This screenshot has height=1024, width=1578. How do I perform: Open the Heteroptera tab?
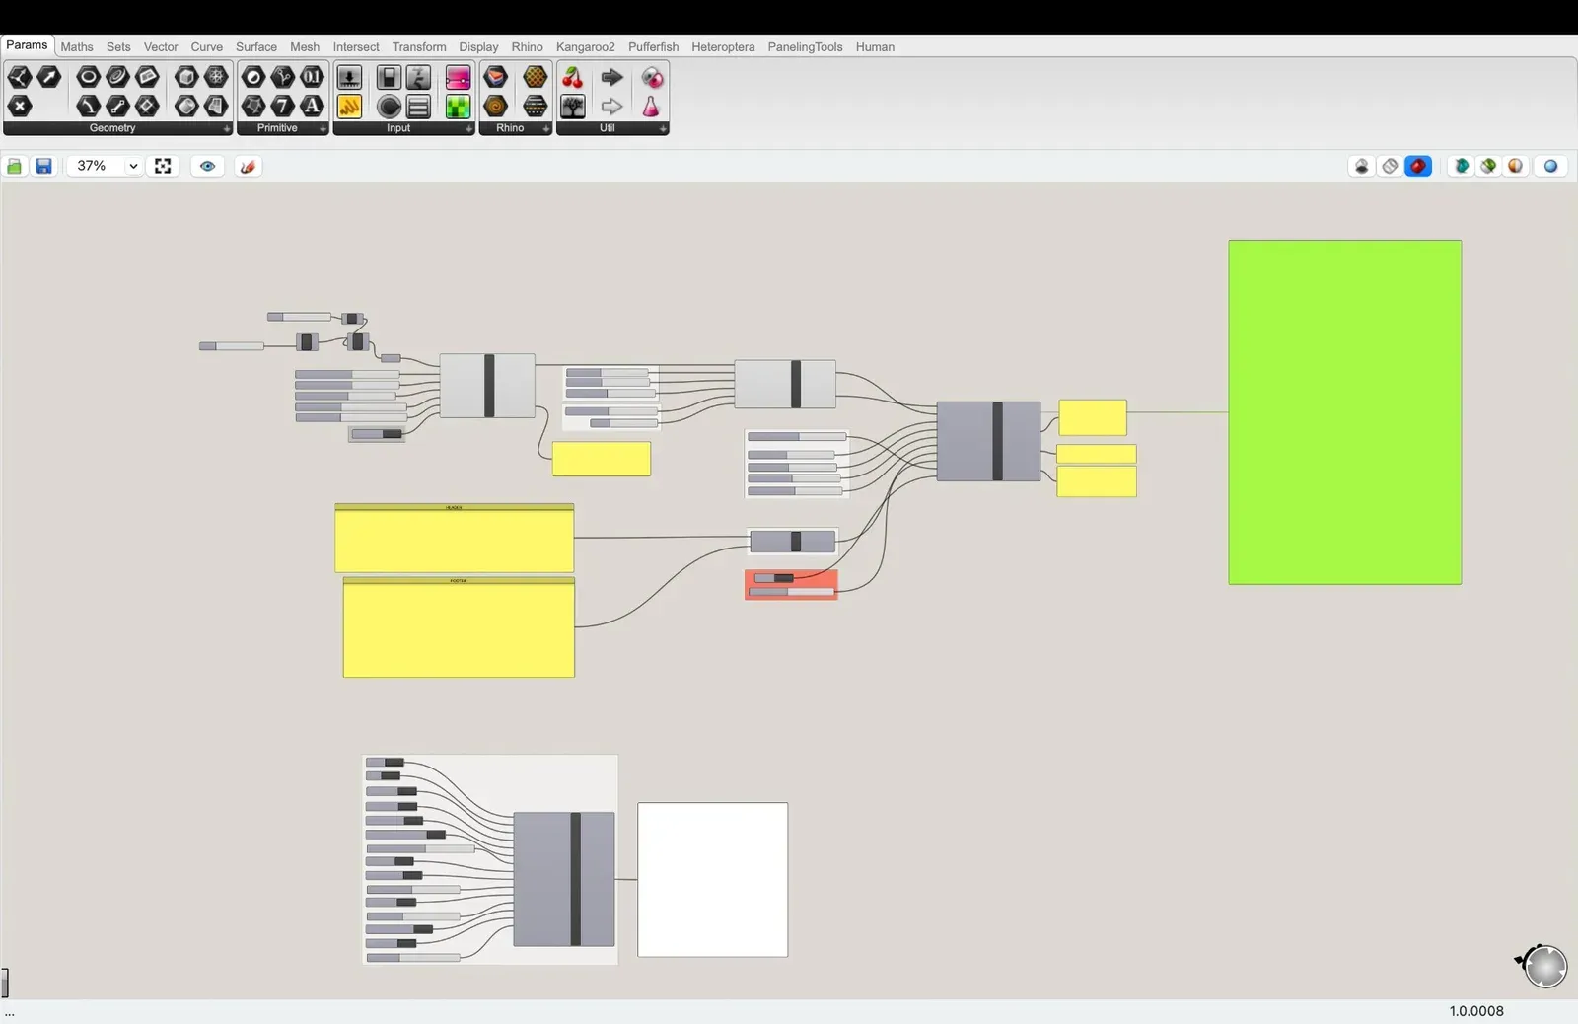tap(723, 46)
